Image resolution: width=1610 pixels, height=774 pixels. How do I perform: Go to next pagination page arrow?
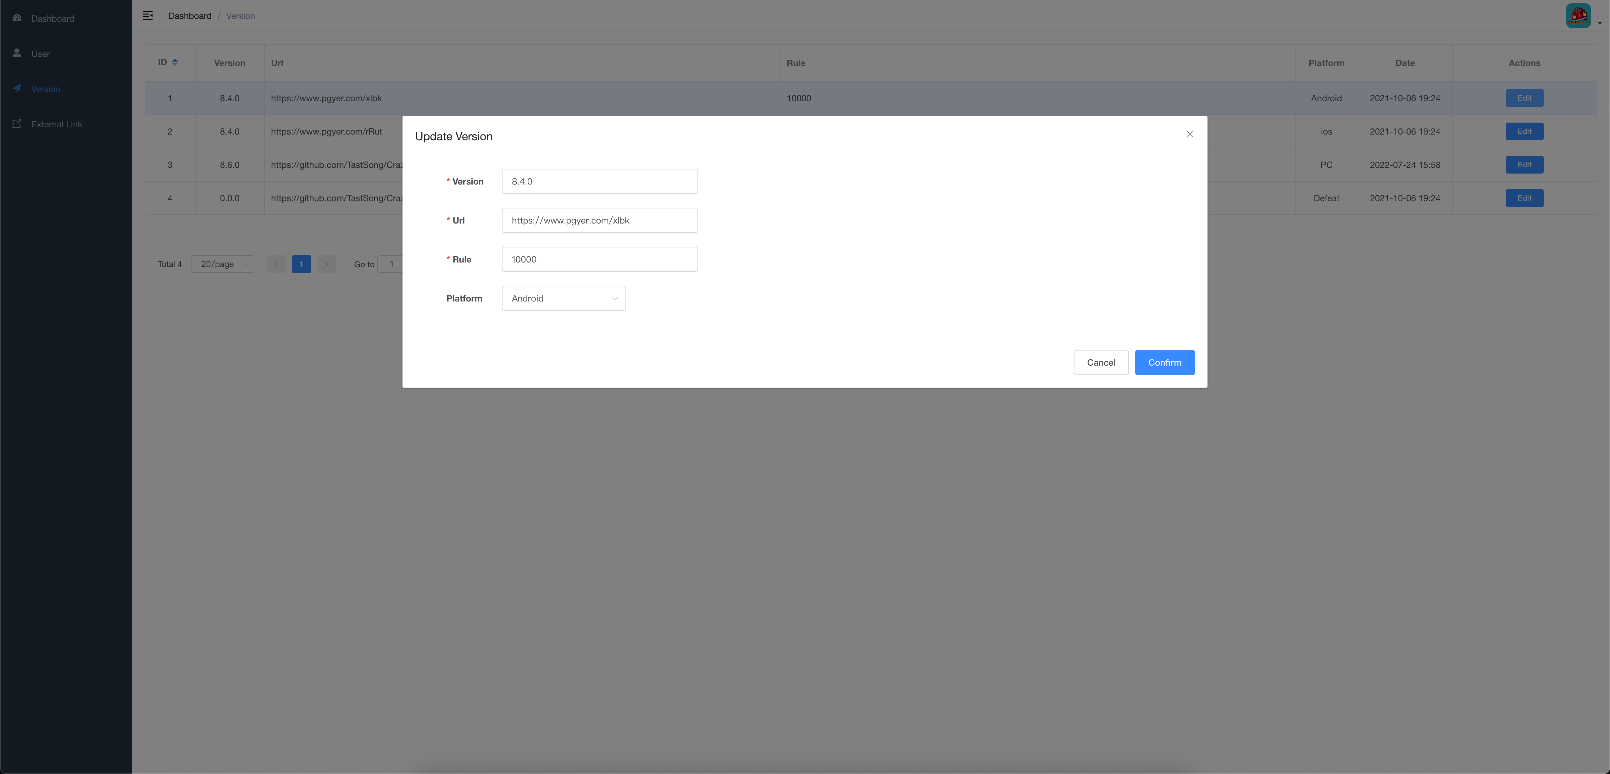(x=326, y=264)
